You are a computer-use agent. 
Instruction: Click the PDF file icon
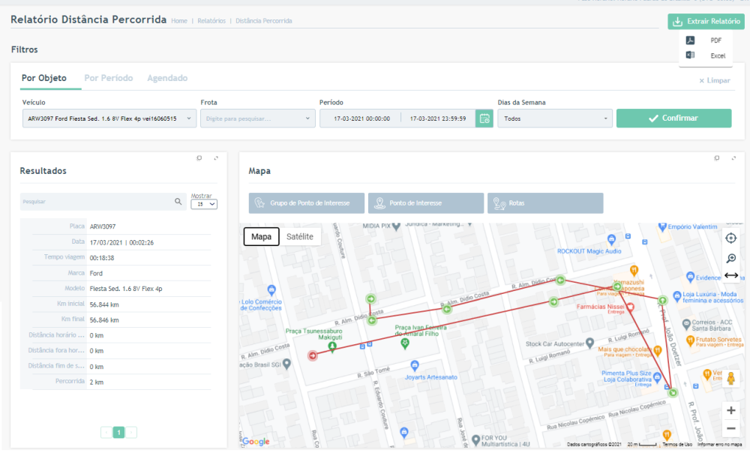point(690,40)
